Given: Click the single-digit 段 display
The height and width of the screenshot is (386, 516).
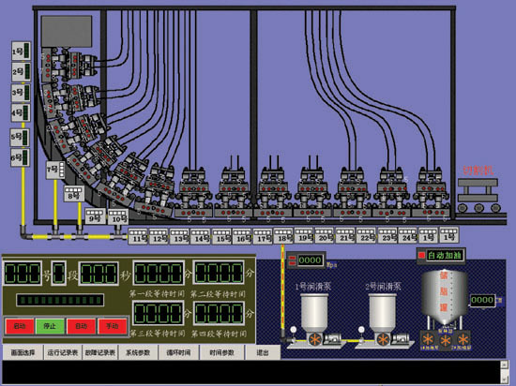Looking at the screenshot, I should [x=59, y=273].
